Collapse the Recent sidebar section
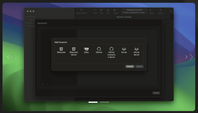The height and width of the screenshot is (113, 198). click(x=27, y=23)
